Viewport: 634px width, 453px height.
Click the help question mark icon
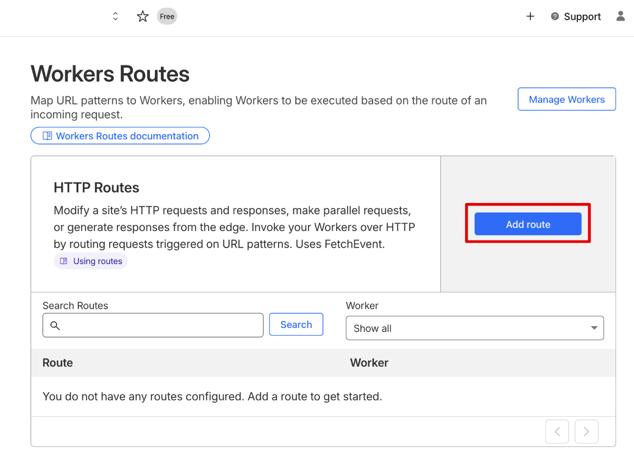point(555,16)
